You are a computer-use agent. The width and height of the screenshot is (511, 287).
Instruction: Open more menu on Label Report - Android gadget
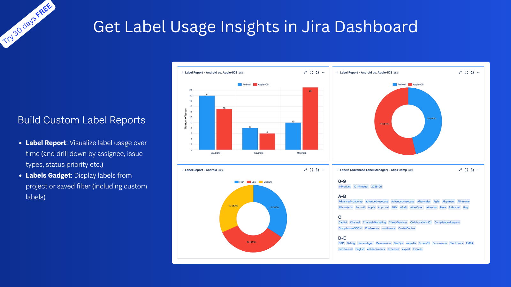[x=323, y=170]
